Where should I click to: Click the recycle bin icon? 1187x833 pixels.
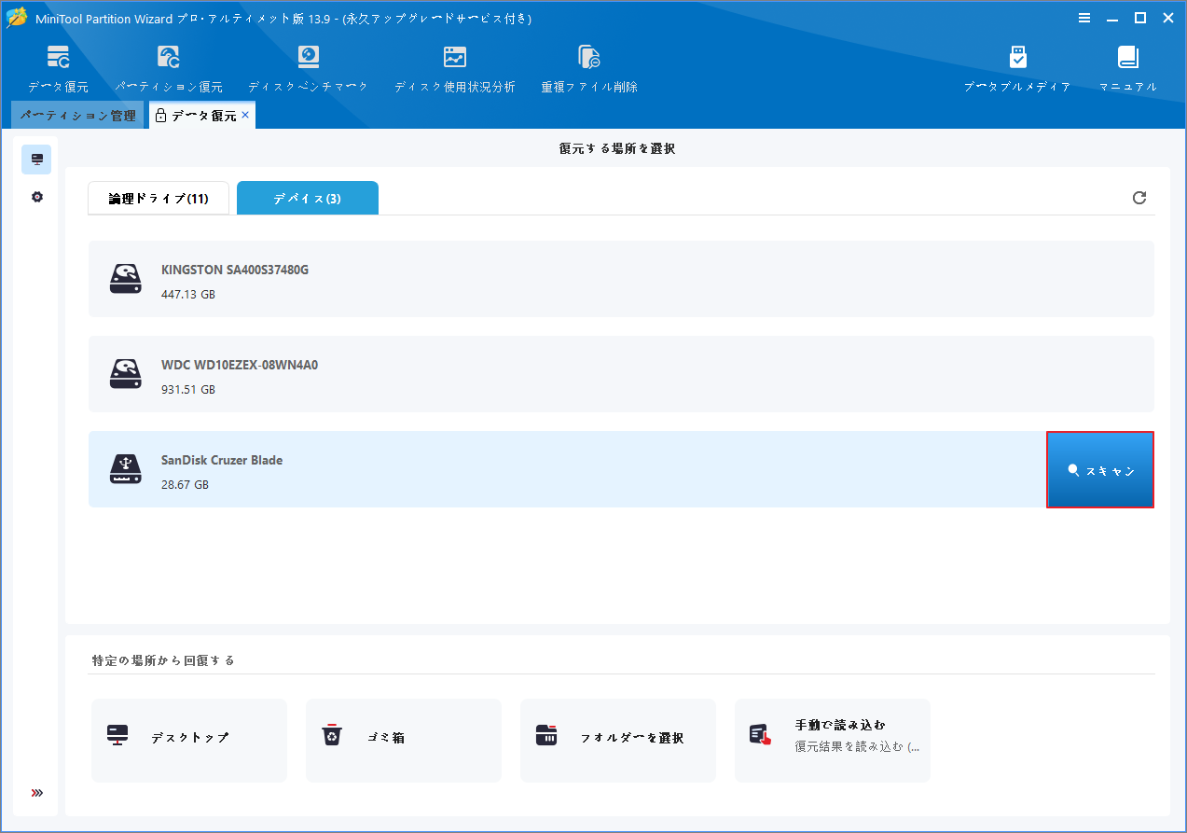click(x=332, y=736)
